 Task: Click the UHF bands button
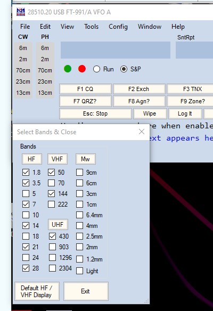point(58,225)
